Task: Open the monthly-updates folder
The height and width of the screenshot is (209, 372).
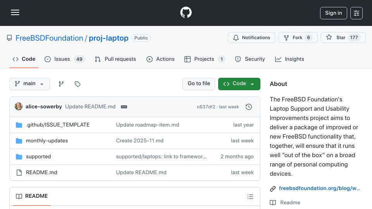Action: click(x=47, y=141)
